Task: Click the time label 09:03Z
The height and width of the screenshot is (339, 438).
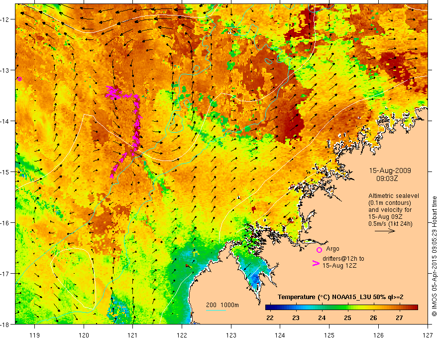Action: point(387,178)
